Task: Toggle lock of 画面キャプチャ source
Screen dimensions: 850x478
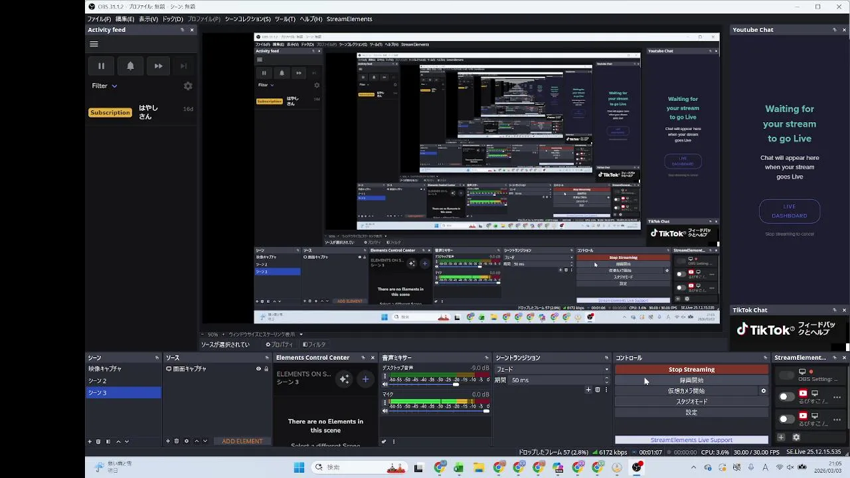Action: [x=266, y=368]
